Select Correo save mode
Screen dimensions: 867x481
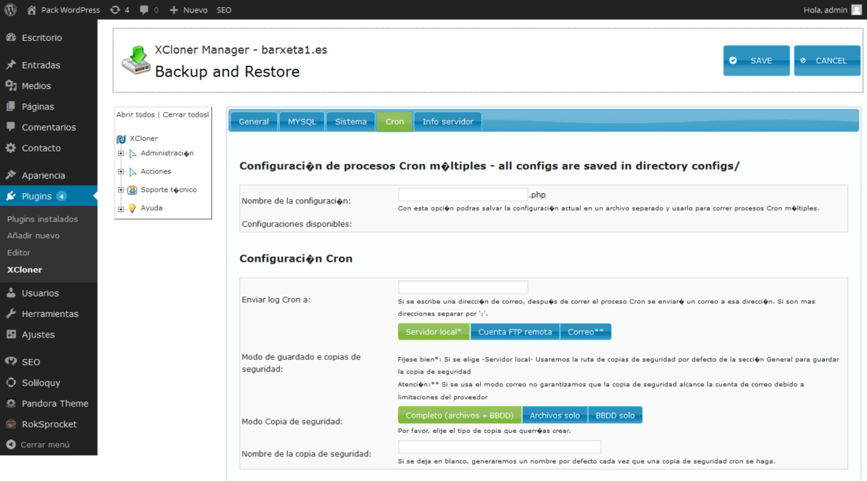point(586,332)
